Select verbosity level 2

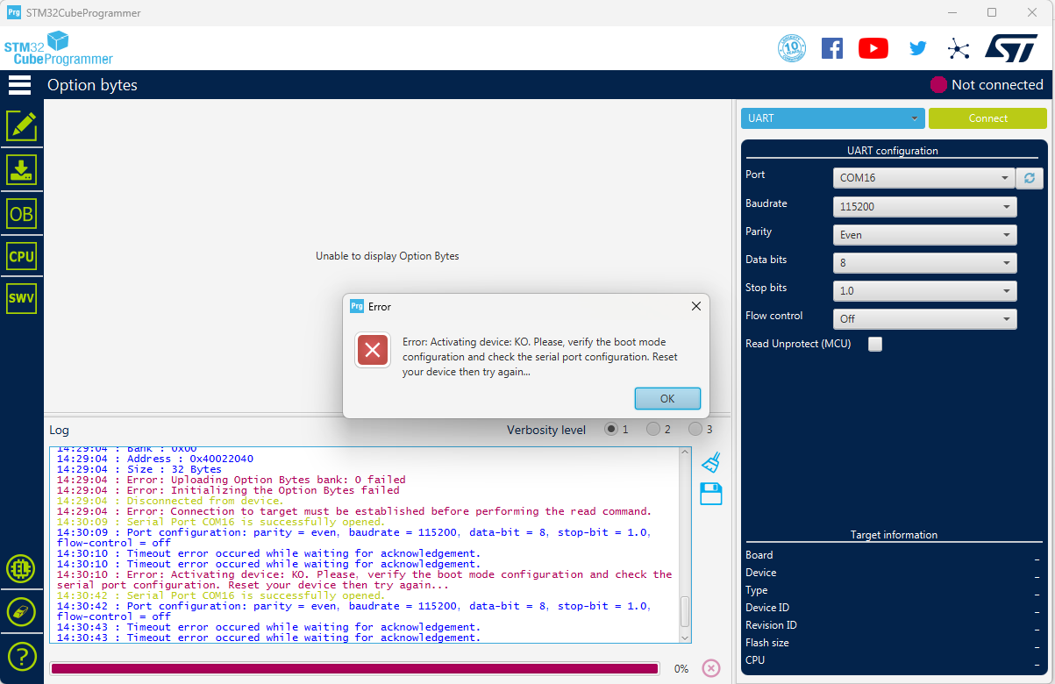tap(652, 429)
